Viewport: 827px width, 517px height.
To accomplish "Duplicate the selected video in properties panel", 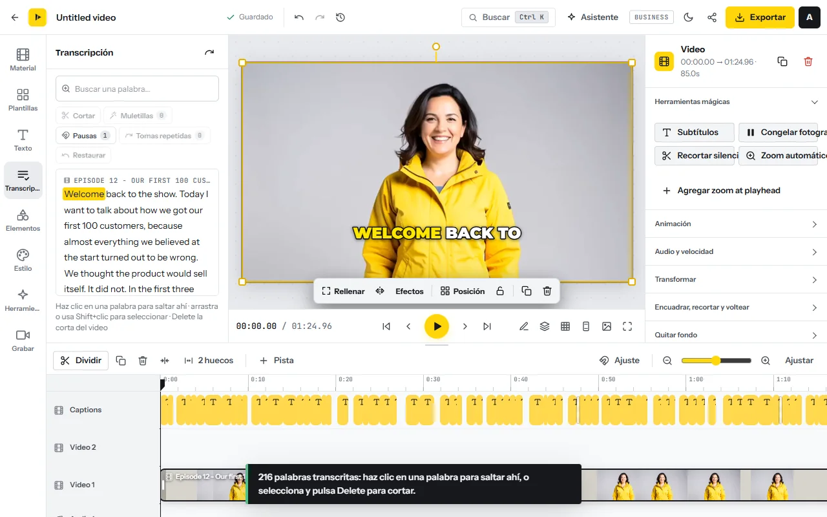I will point(782,61).
